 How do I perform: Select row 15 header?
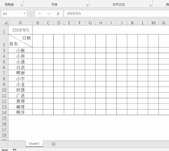pyautogui.click(x=4, y=118)
